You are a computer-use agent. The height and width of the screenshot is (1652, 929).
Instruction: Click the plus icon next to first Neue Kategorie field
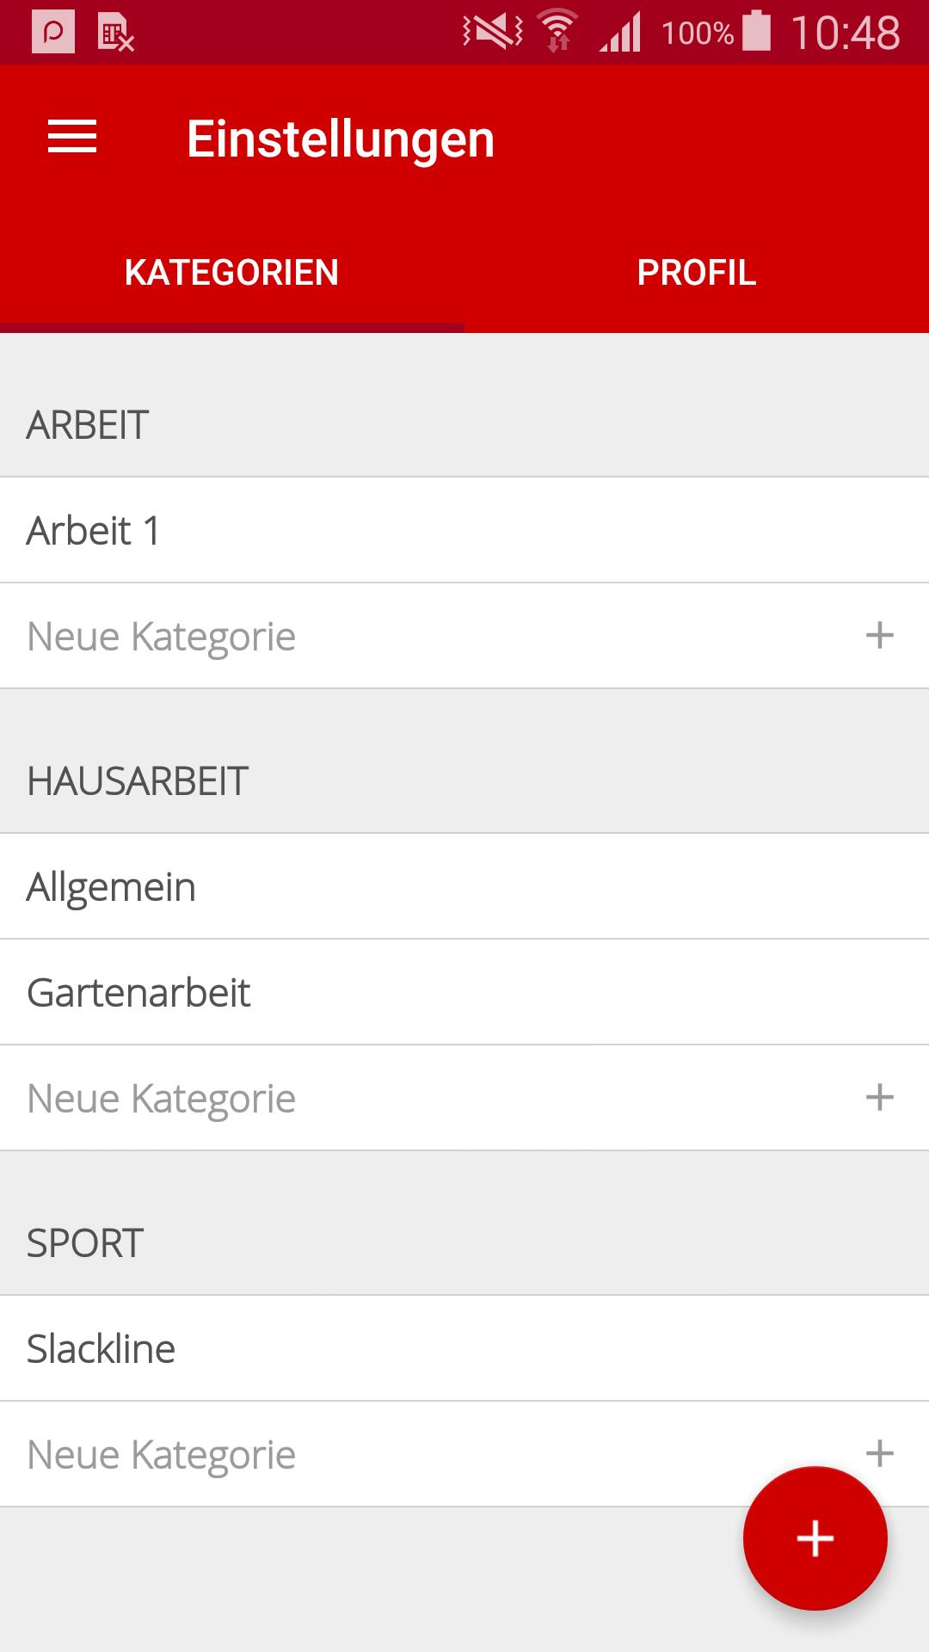pos(879,635)
